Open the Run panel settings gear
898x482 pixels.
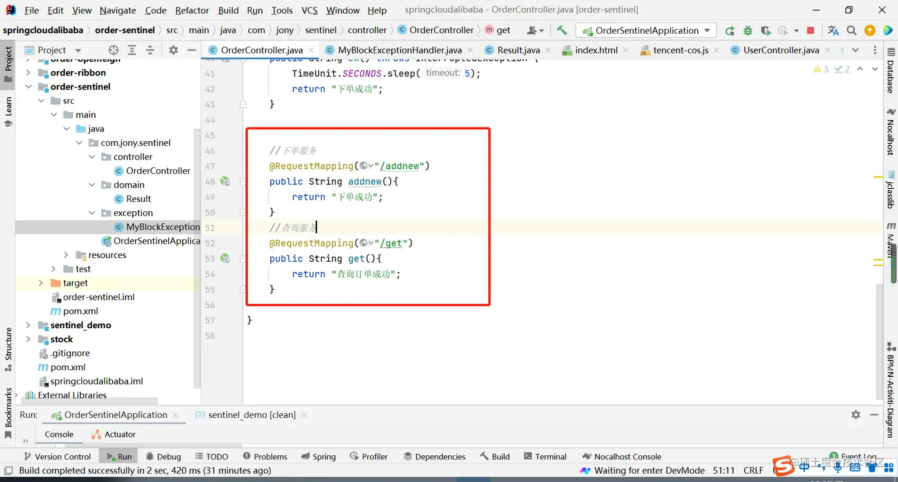click(x=855, y=414)
